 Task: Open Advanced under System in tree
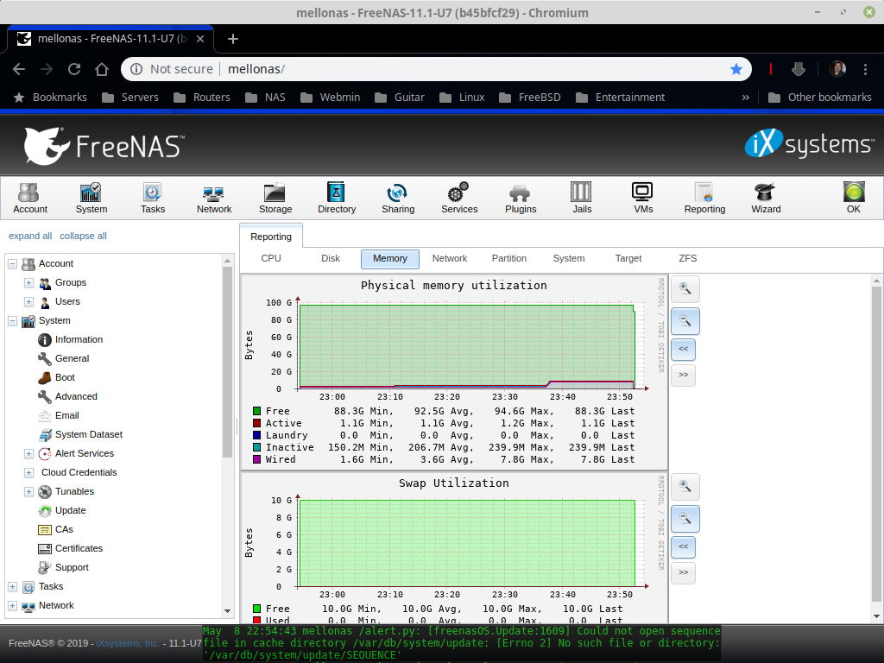(x=76, y=397)
